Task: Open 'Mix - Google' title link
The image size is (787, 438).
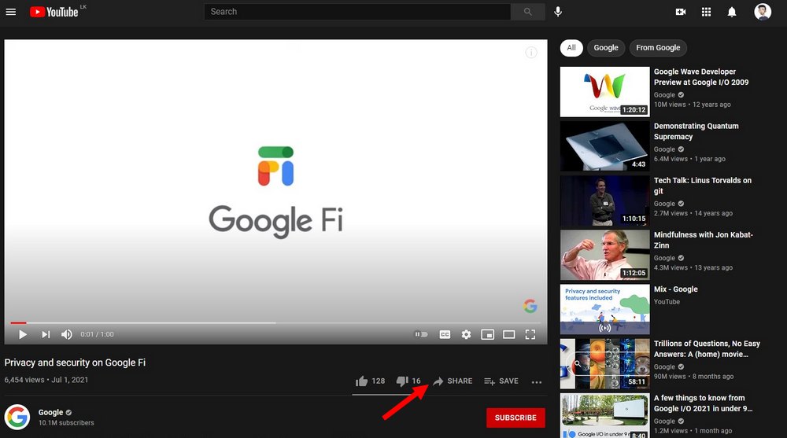Action: pos(675,289)
